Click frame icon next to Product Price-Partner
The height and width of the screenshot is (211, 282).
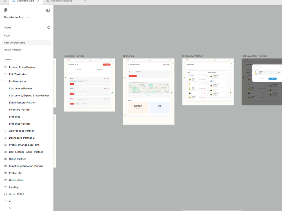(5, 67)
